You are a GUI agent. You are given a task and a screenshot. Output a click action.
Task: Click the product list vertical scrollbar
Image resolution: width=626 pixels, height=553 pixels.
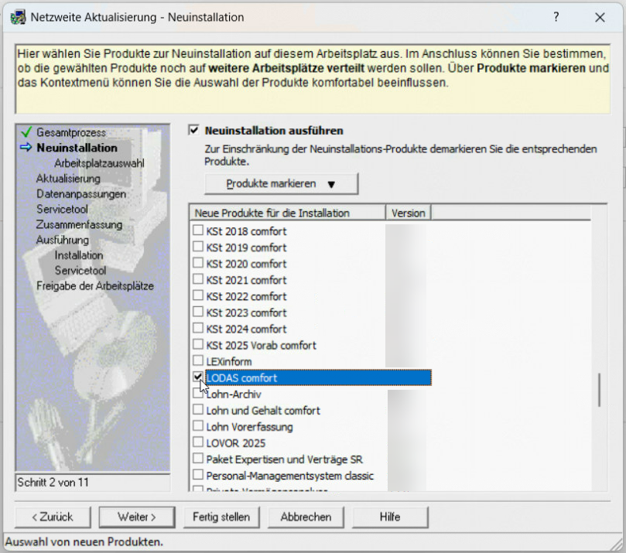pos(599,390)
